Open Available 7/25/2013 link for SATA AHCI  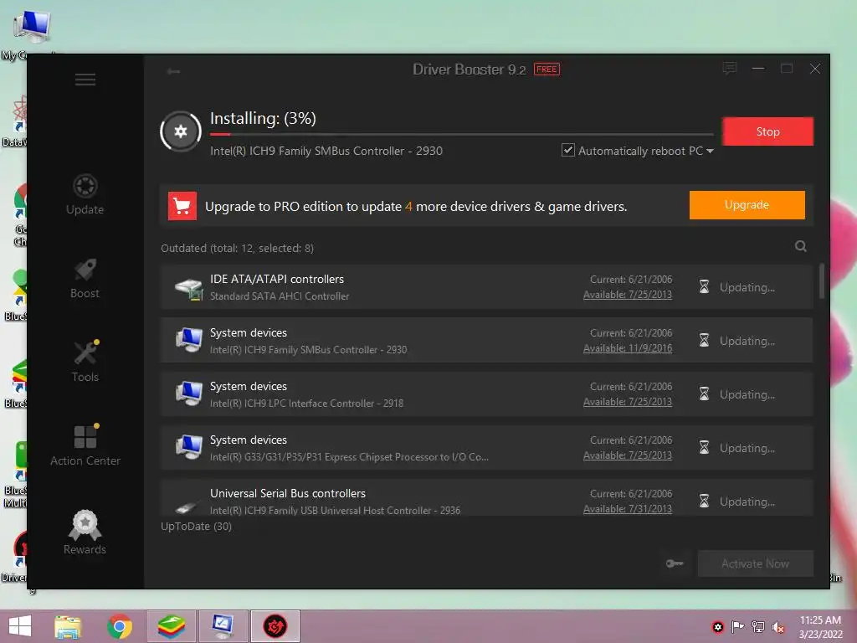[628, 295]
